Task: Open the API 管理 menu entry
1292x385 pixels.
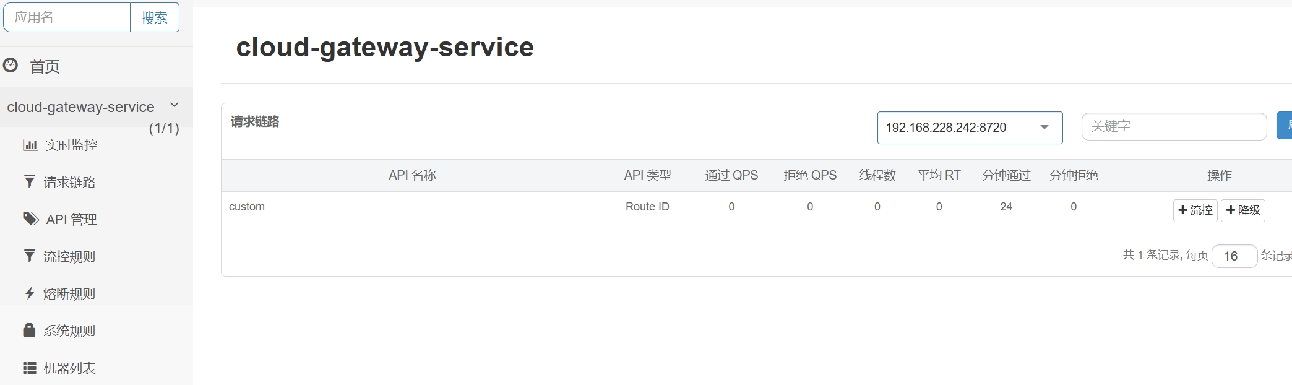Action: [71, 220]
